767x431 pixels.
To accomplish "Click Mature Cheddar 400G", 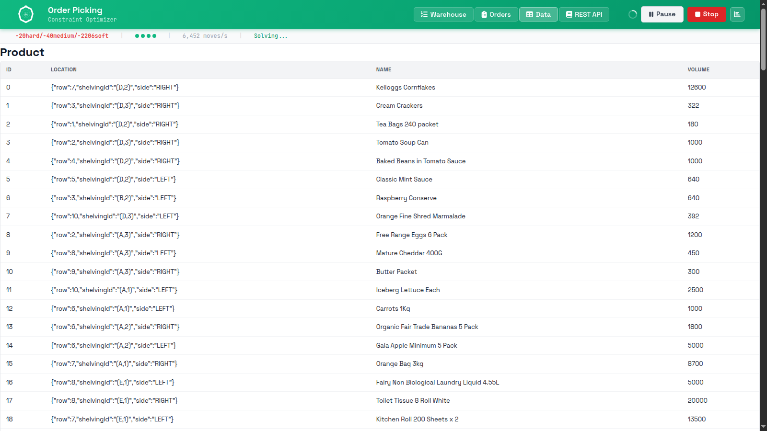I will [x=409, y=253].
